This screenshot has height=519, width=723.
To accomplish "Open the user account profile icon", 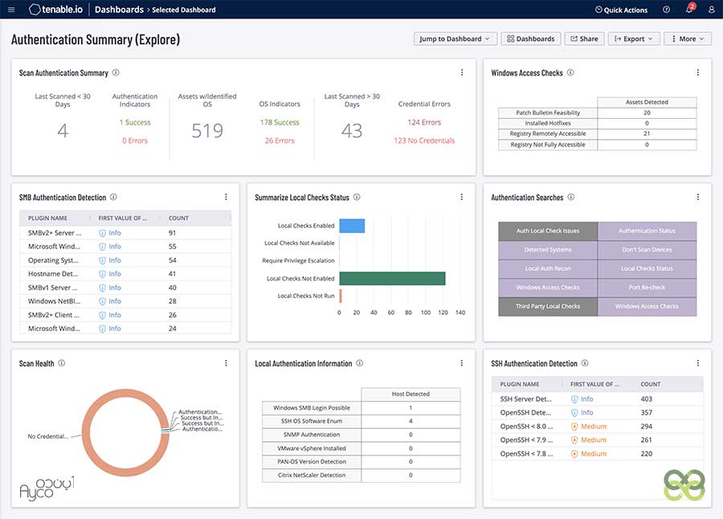I will click(711, 10).
